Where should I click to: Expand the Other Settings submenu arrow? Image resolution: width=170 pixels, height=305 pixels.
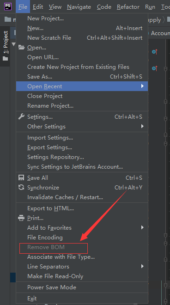pyautogui.click(x=142, y=126)
